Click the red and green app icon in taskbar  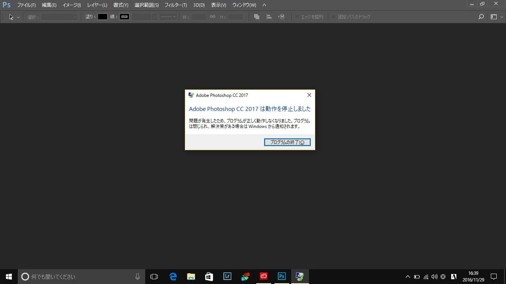click(x=246, y=277)
